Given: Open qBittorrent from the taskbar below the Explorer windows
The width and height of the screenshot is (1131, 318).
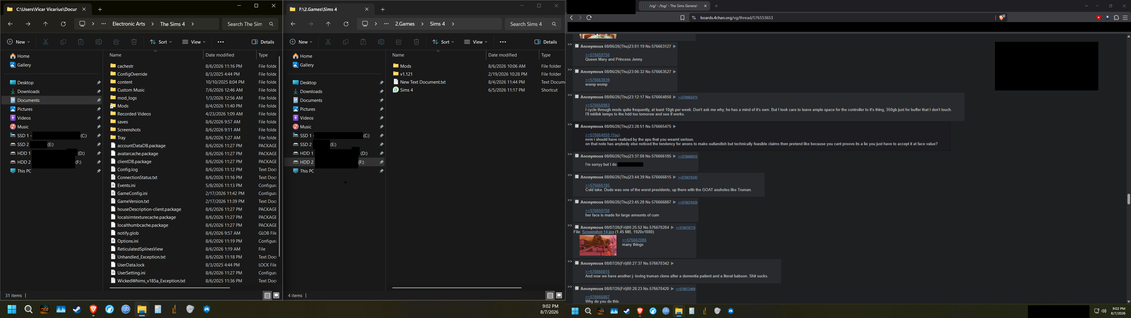Looking at the screenshot, I should 125,309.
